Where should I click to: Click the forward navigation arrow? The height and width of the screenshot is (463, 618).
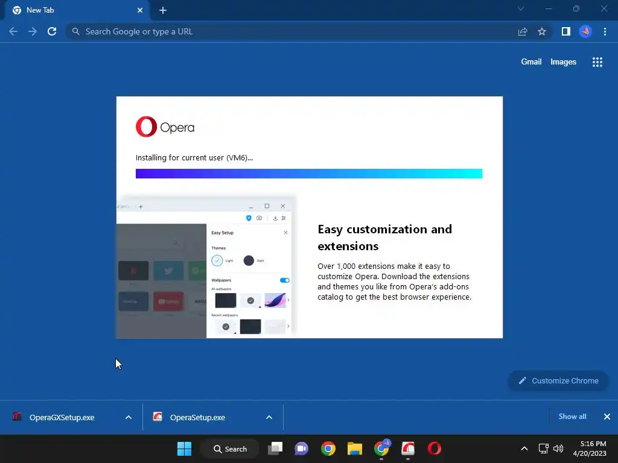click(x=33, y=31)
